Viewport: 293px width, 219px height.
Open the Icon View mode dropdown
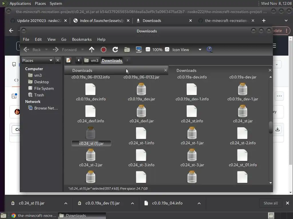187,50
